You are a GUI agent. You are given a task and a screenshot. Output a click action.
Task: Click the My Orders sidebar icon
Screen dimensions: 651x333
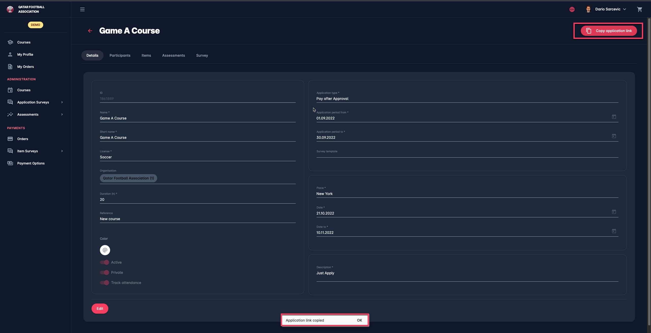coord(10,67)
